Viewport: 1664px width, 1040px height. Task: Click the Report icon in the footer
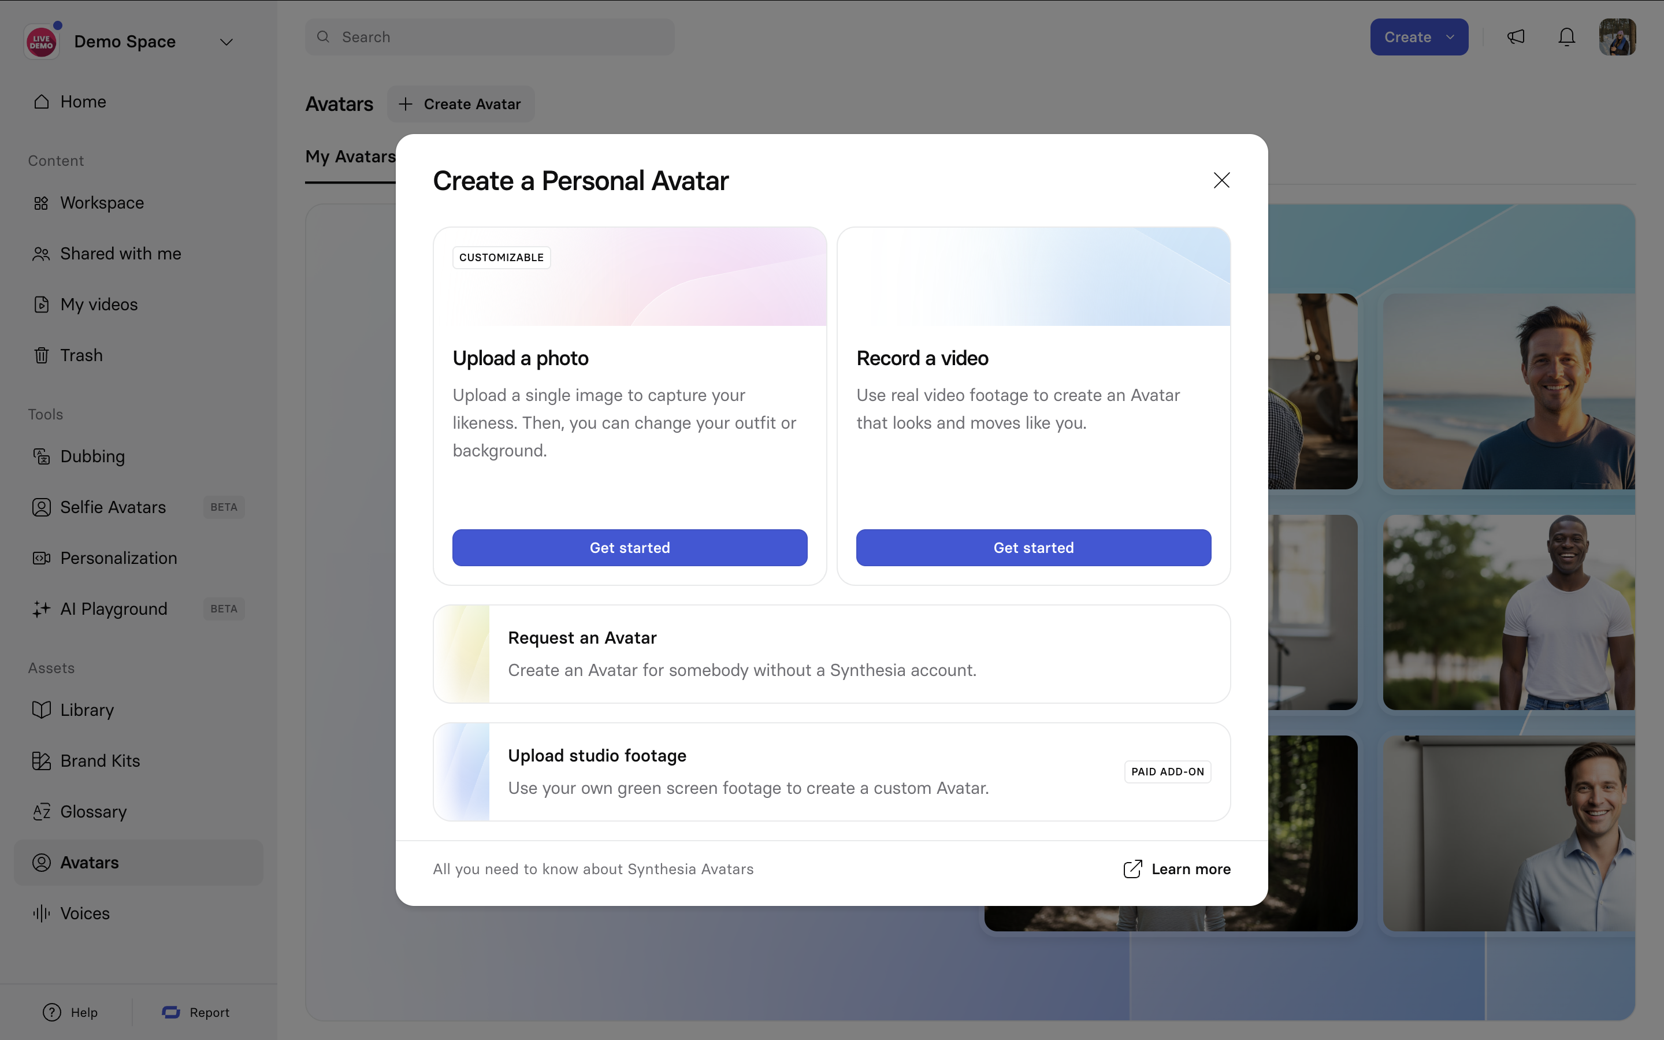171,1012
